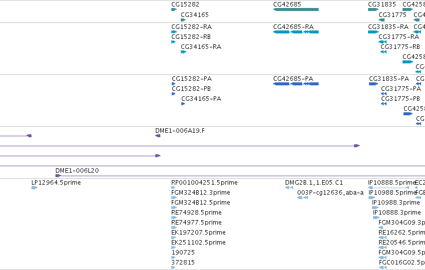
Task: Open the CG15282-RB transcript label
Action: click(x=191, y=36)
